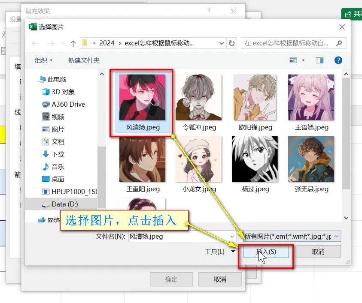This screenshot has width=362, height=303.
Task: Open help with the question mark icon
Action: 338,60
